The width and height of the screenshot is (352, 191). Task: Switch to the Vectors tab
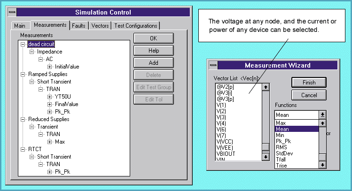pos(100,25)
